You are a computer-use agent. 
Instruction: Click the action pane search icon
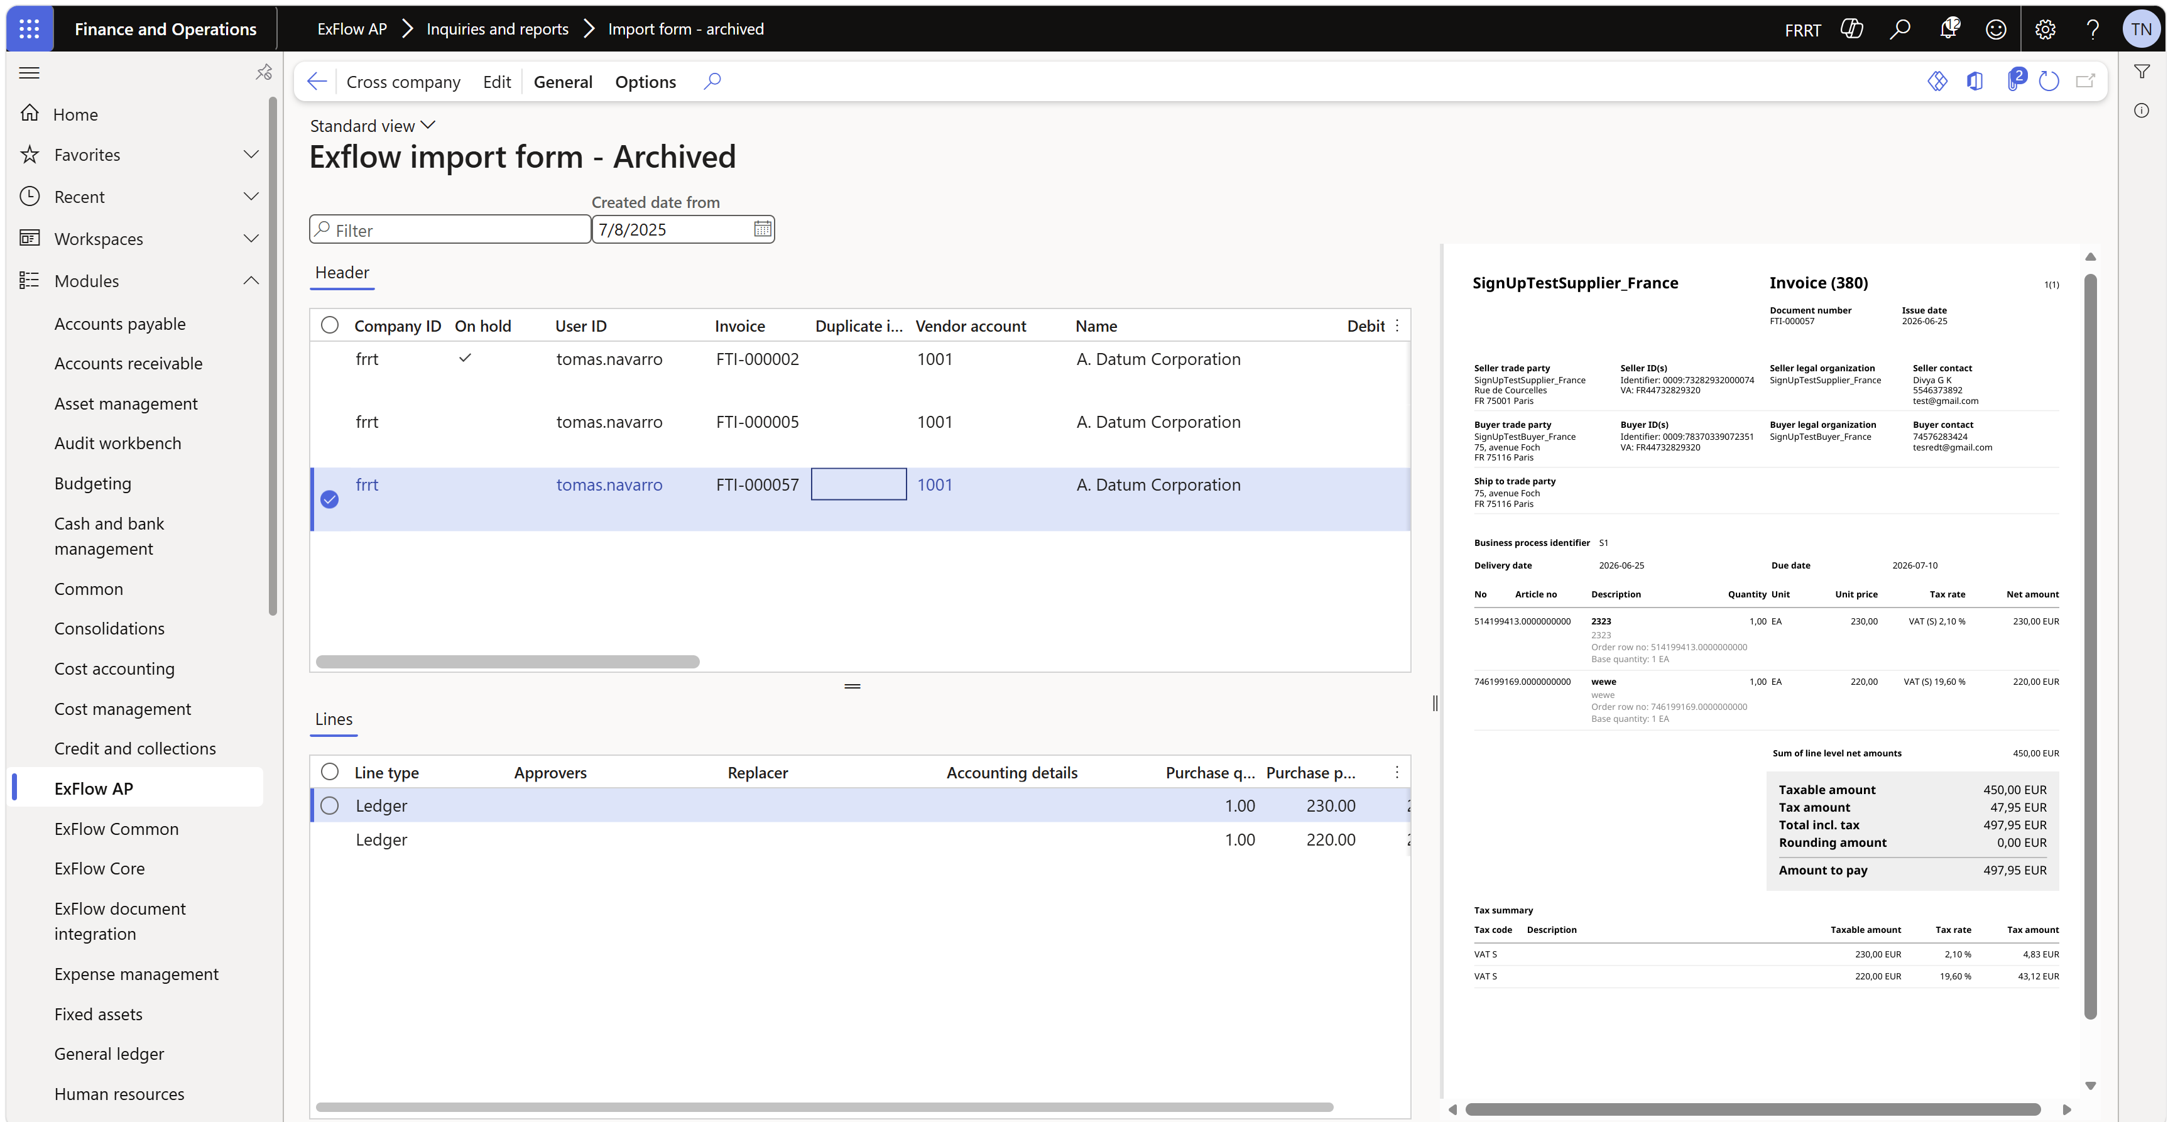712,82
